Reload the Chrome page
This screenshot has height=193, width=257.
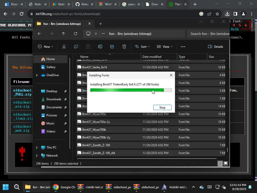pos(22,14)
